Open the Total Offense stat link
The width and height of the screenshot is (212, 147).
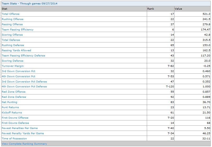10,14
